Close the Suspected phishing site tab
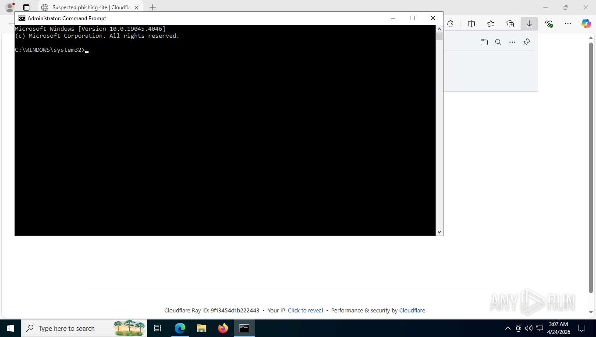The width and height of the screenshot is (596, 337). (137, 7)
